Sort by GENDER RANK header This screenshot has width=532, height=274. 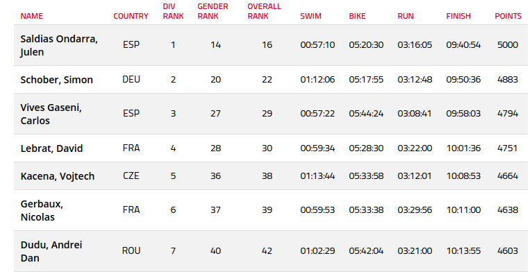coord(213,11)
